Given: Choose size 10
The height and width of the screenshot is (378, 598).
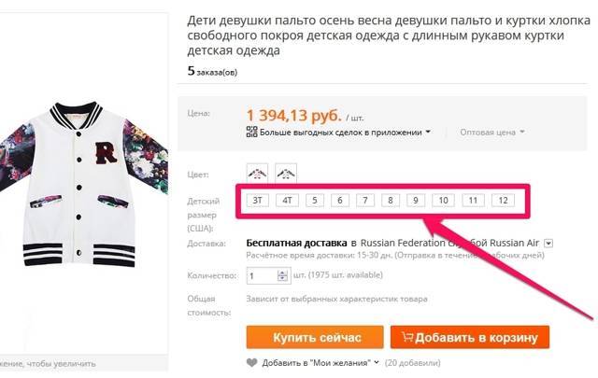Looking at the screenshot, I should coord(443,201).
